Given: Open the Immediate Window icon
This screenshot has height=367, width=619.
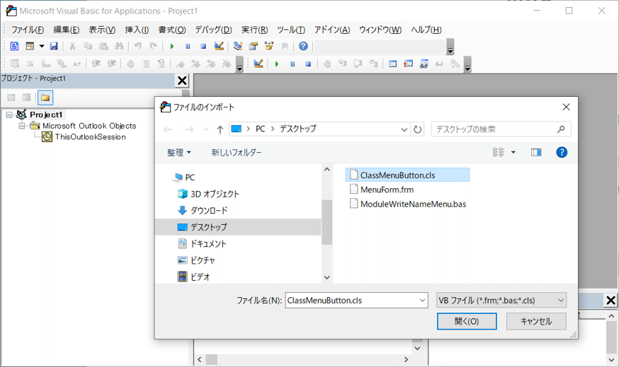Looking at the screenshot, I should pyautogui.click(x=408, y=64).
